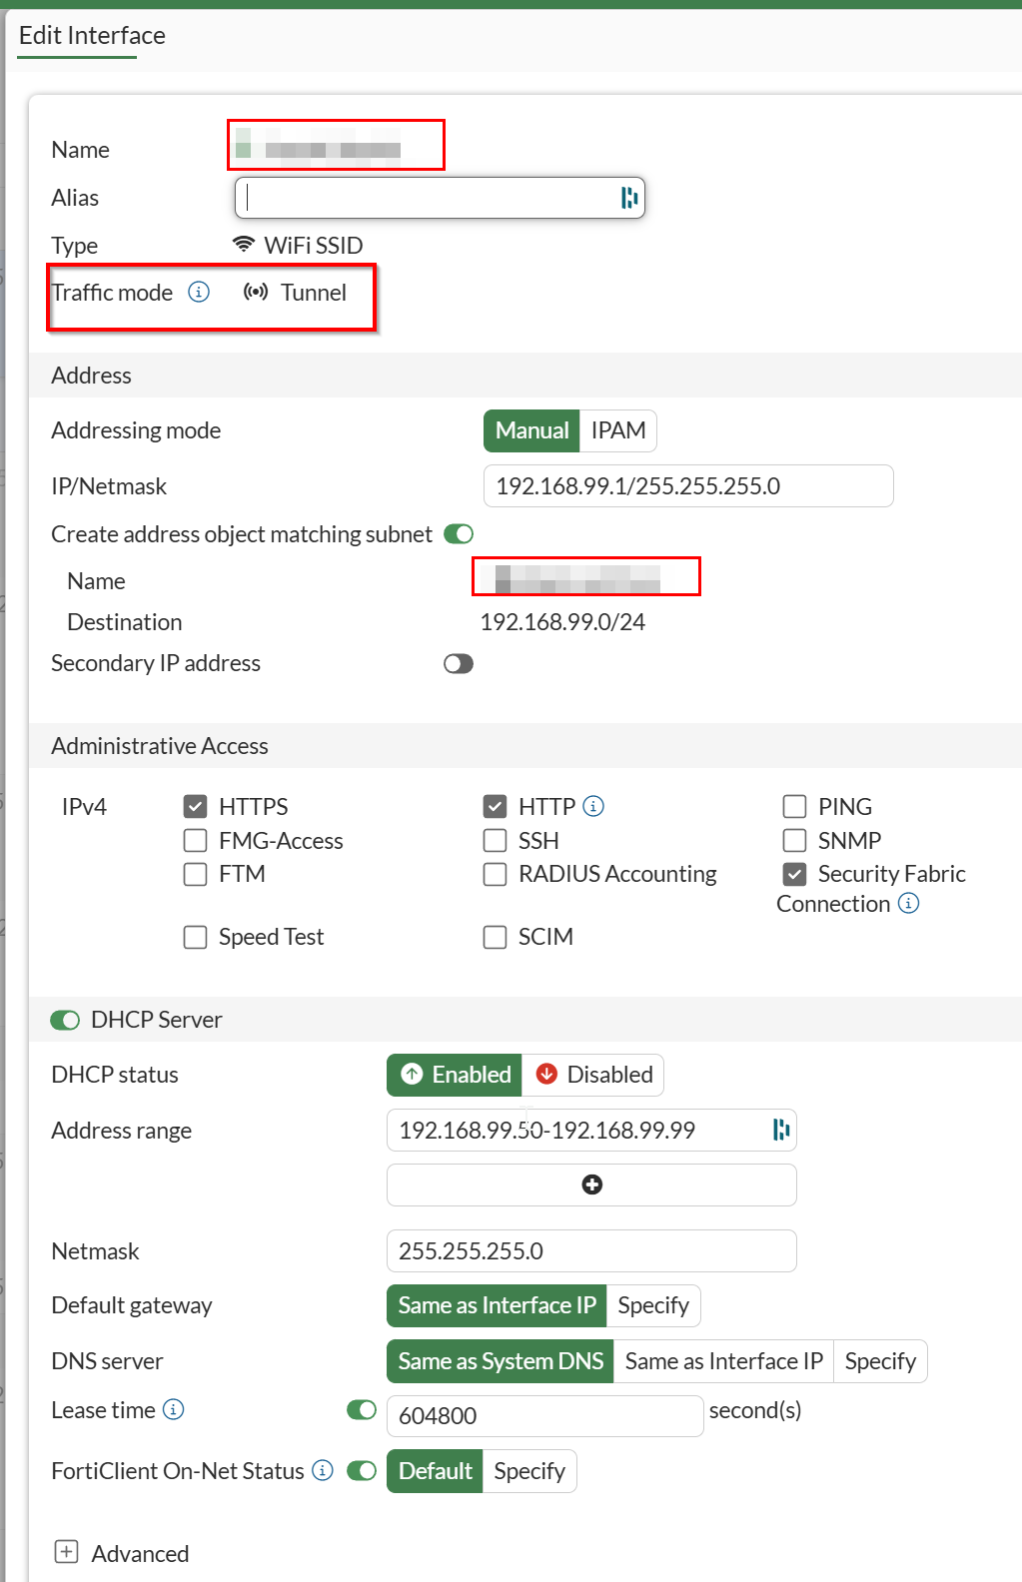The image size is (1022, 1582).
Task: Switch addressing mode to IPAM
Action: (618, 430)
